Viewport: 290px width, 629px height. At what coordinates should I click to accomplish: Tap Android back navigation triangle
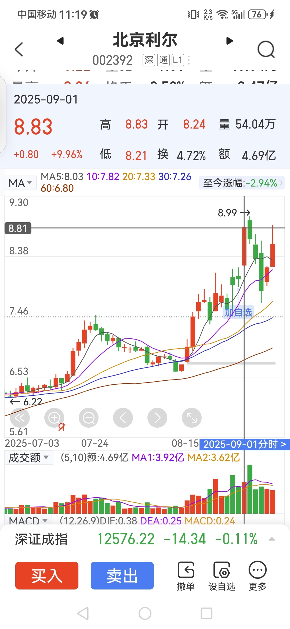83,613
